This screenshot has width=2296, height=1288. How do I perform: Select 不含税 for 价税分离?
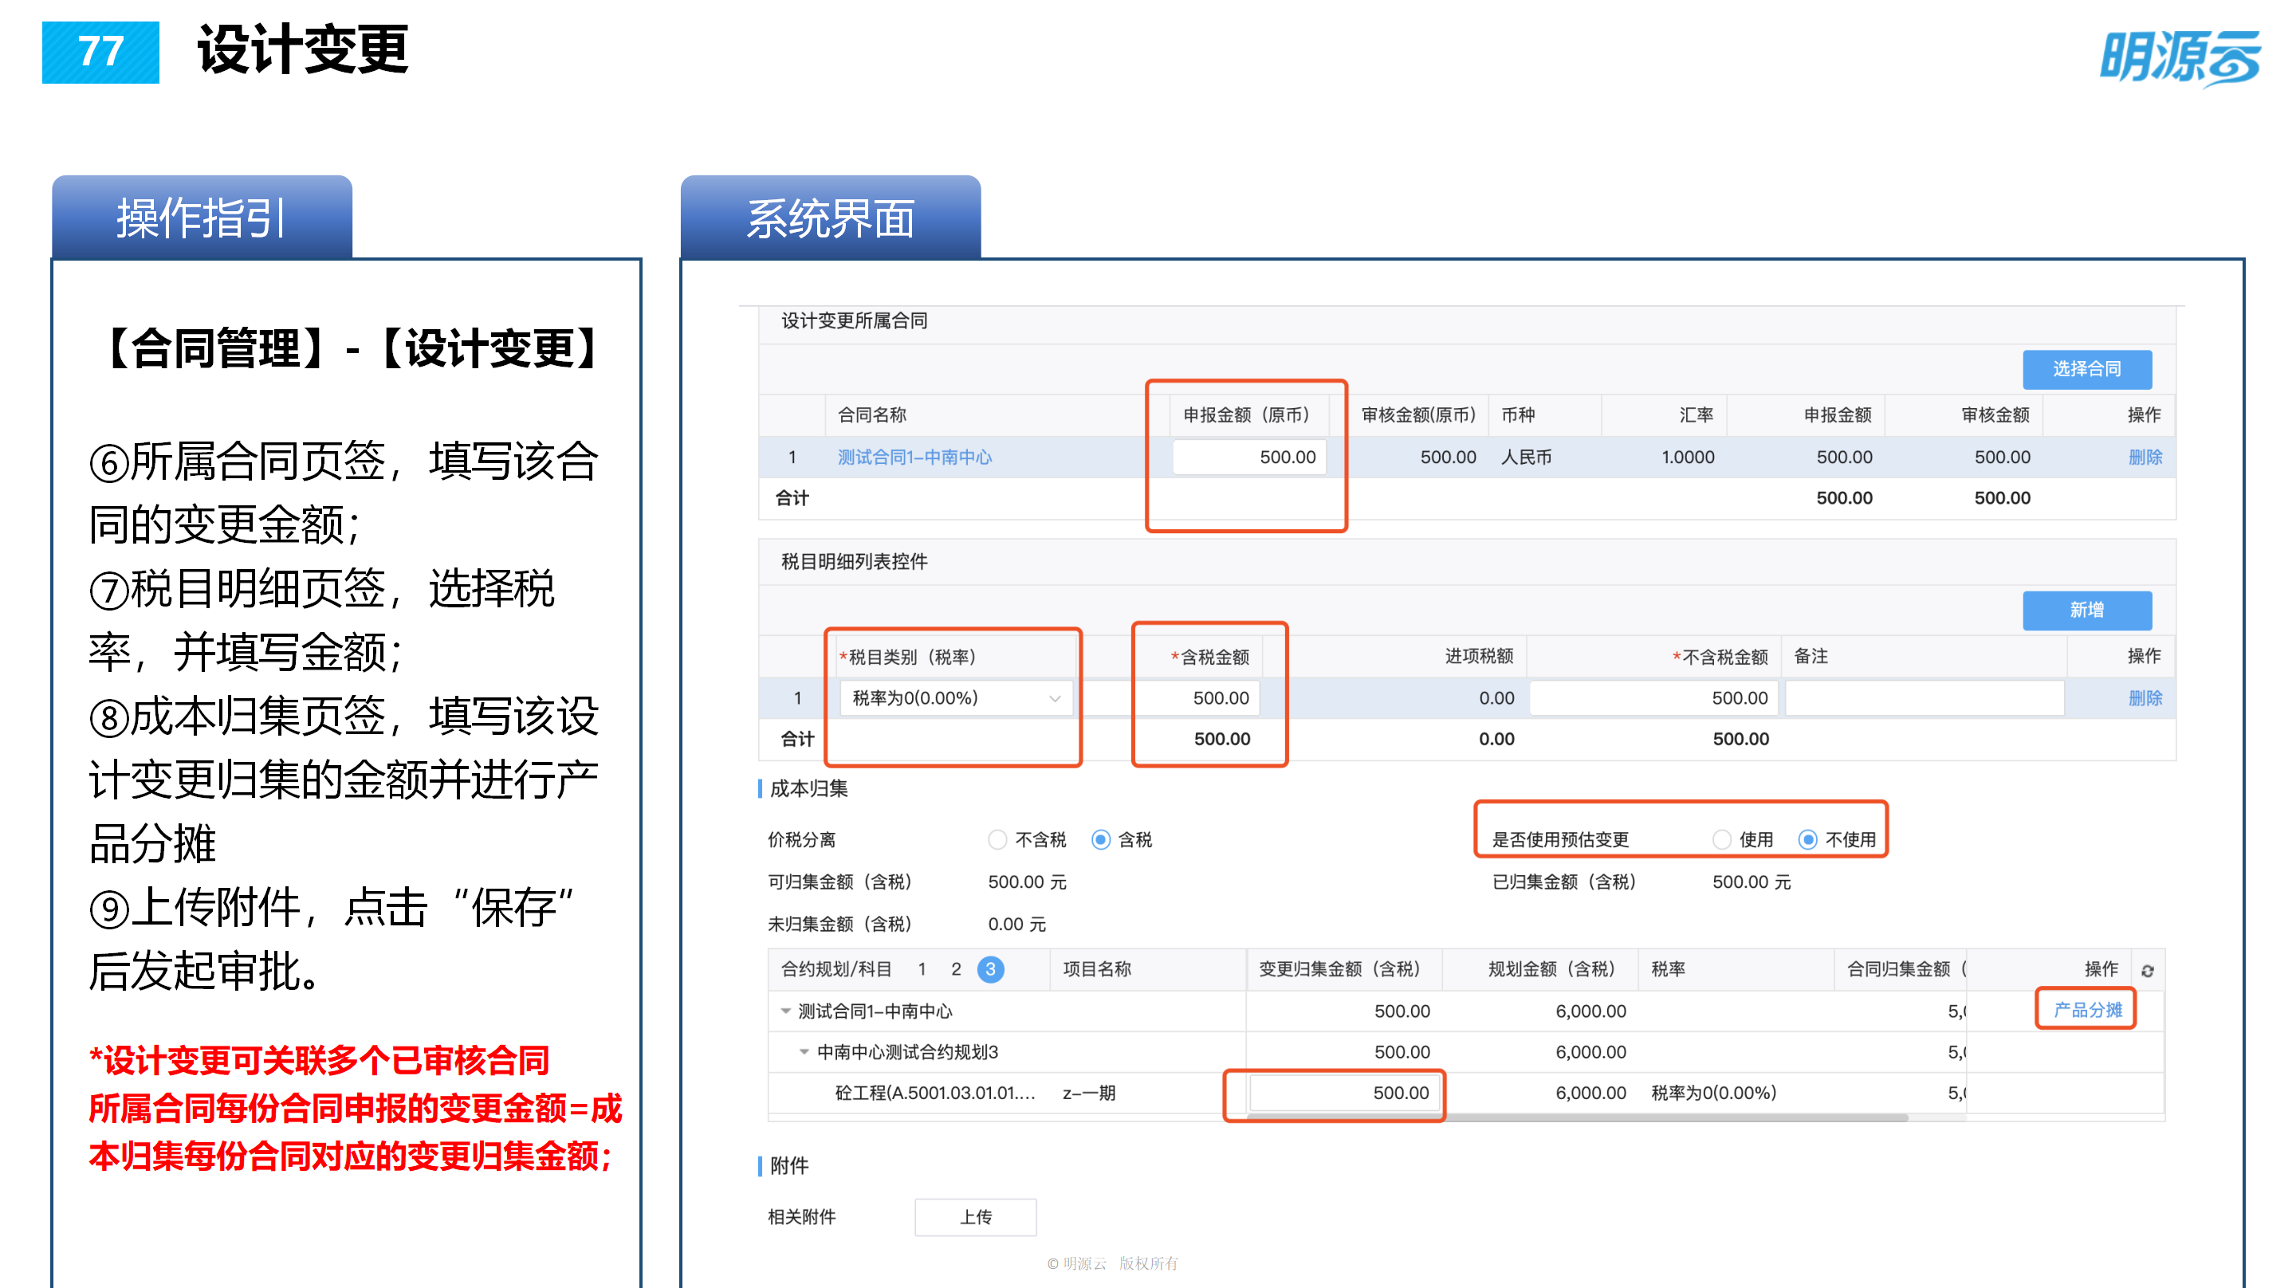pyautogui.click(x=997, y=838)
